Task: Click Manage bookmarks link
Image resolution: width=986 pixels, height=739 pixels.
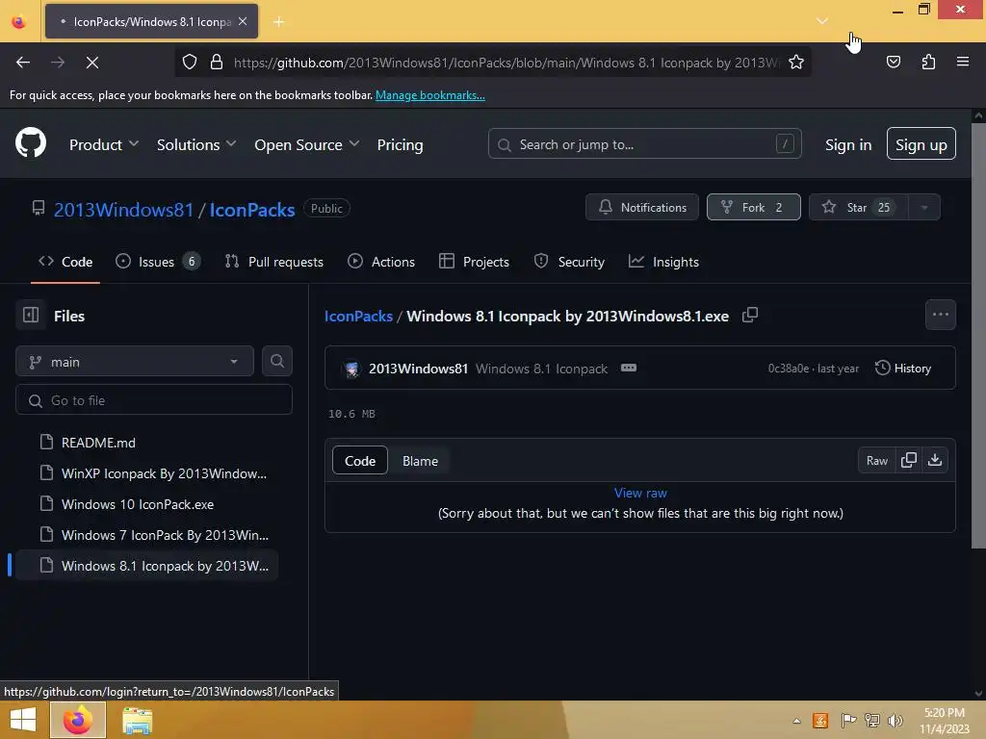Action: [430, 95]
